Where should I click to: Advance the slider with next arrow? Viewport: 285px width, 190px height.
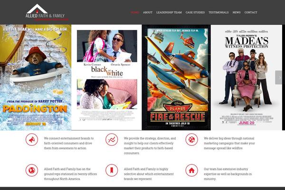(279, 77)
